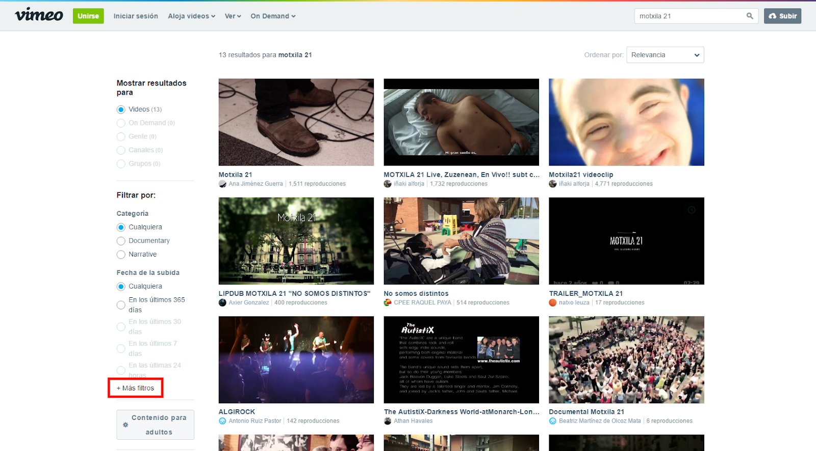Open No somos distintos title link
This screenshot has width=816, height=451.
pos(416,294)
